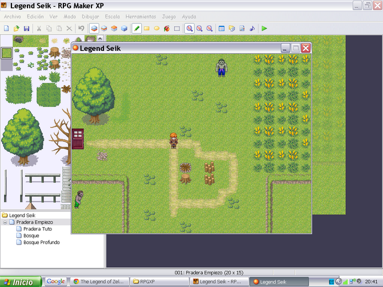Click the orange-haired hero in game window
This screenshot has height=287, width=383.
[x=174, y=141]
